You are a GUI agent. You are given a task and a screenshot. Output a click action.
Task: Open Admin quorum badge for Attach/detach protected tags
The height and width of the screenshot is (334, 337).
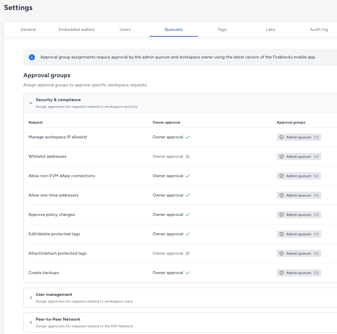(299, 253)
